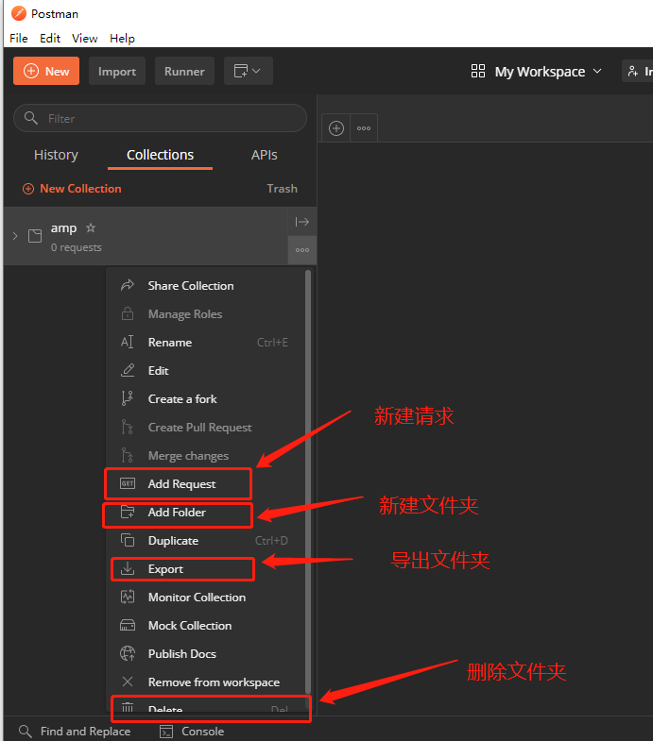This screenshot has width=653, height=741.
Task: Click the amp collection three-dots options icon
Action: pyautogui.click(x=302, y=250)
